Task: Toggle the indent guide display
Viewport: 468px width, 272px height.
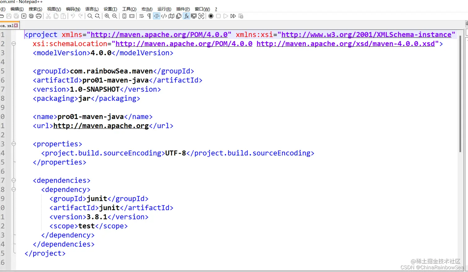Action: tap(157, 16)
